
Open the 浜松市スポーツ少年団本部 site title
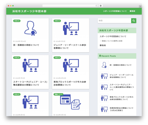tap(29, 11)
